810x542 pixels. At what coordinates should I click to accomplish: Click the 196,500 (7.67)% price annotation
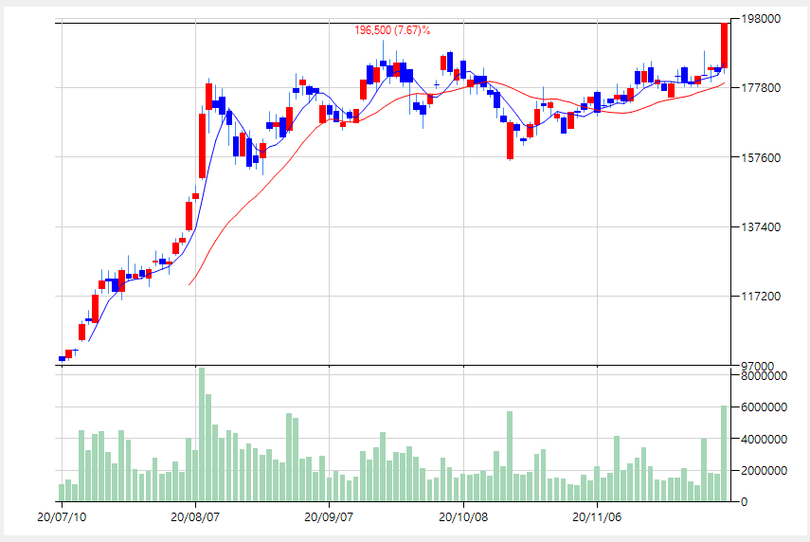pyautogui.click(x=392, y=30)
